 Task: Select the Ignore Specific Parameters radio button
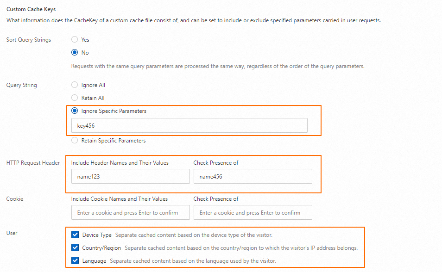pyautogui.click(x=75, y=111)
